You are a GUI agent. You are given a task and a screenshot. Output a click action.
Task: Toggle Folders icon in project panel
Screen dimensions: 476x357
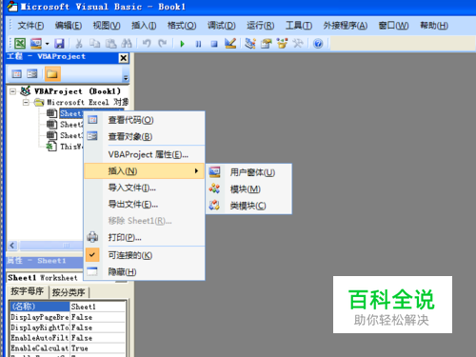(52, 74)
